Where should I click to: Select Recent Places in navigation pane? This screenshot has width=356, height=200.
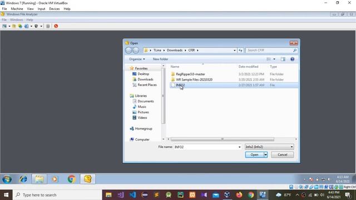coord(147,85)
